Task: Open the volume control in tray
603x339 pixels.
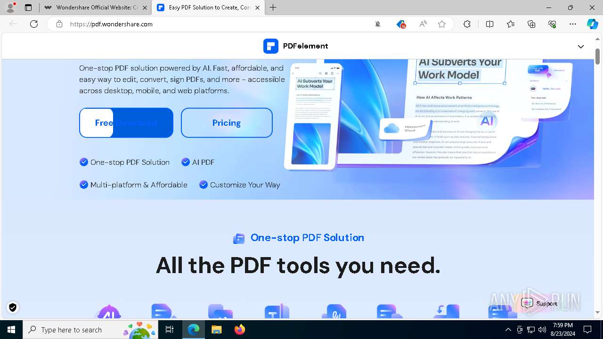Action: coord(542,330)
